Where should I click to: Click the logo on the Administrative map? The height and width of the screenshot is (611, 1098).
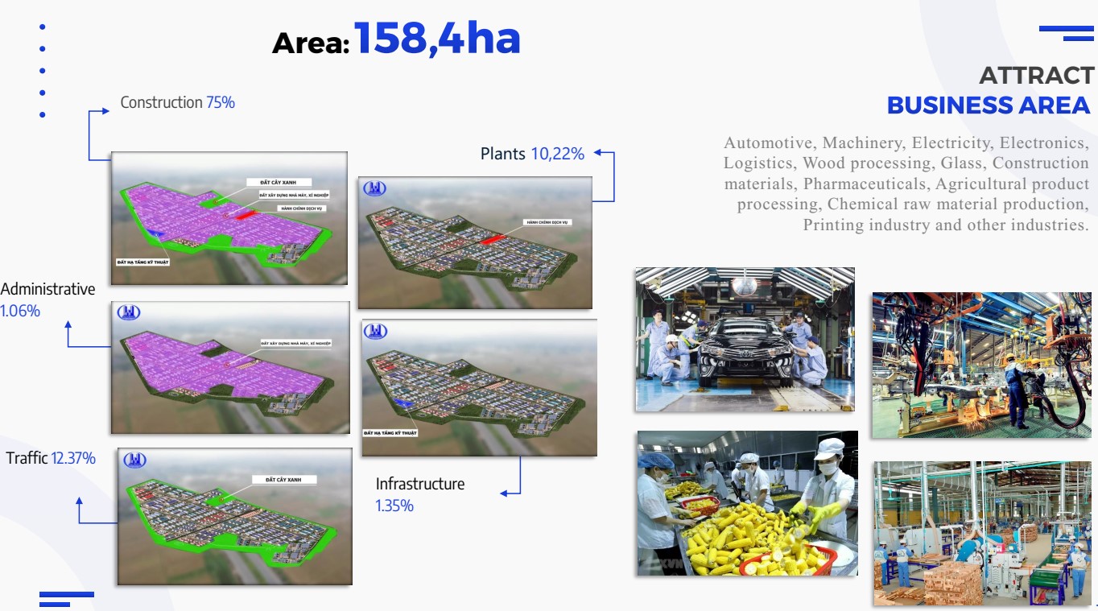click(130, 312)
